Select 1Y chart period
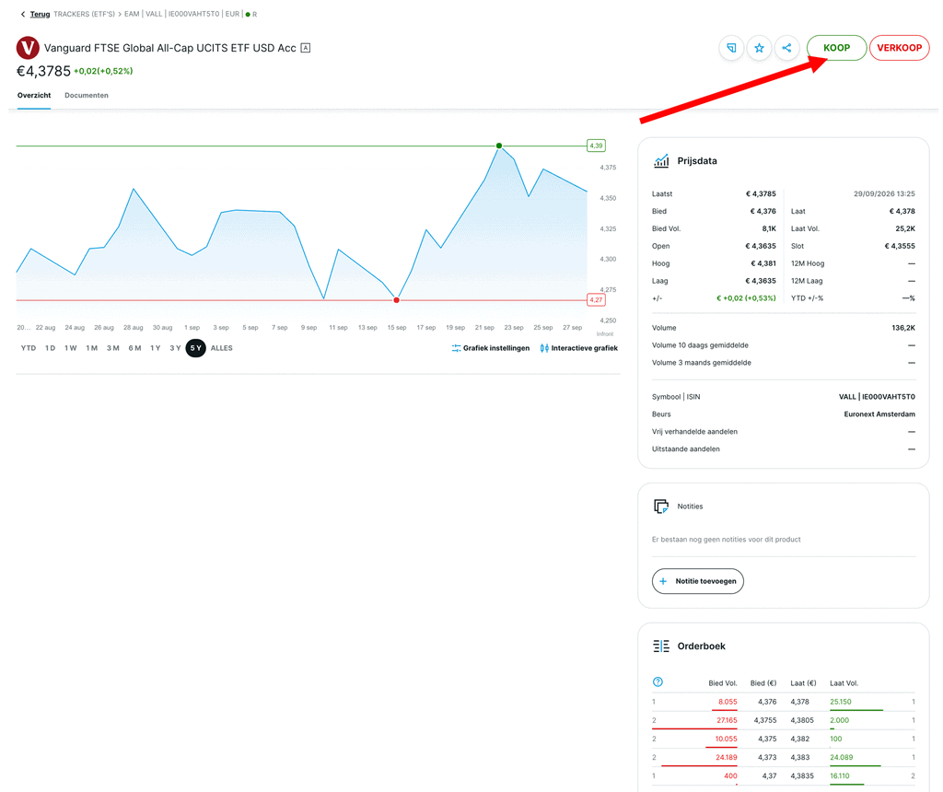943x792 pixels. pos(155,348)
